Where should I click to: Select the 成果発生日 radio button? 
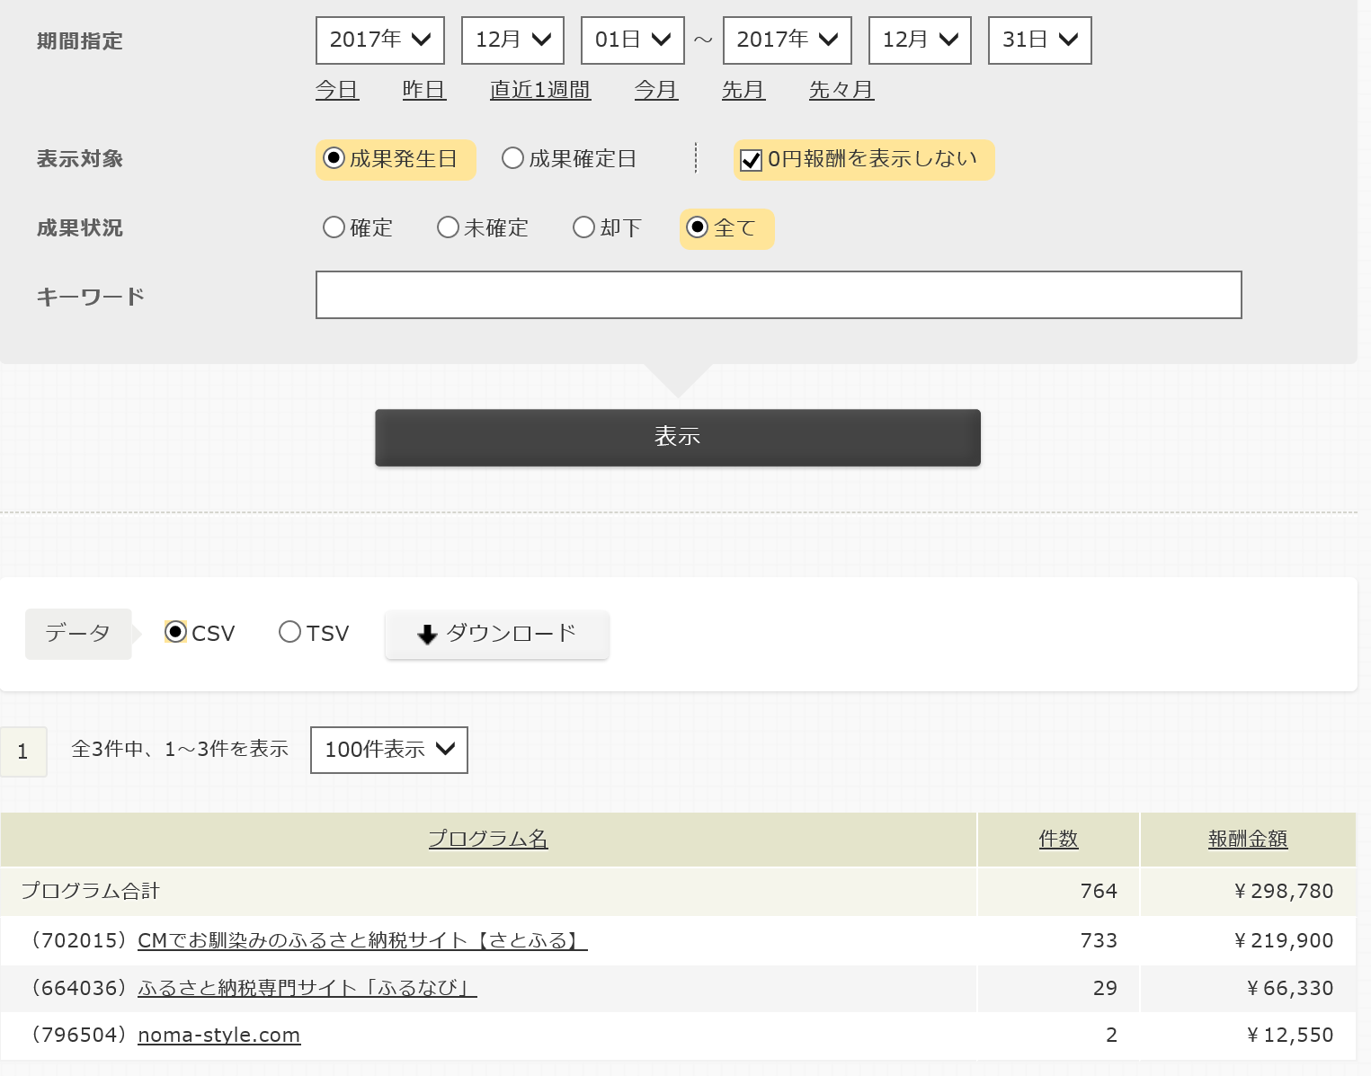coord(334,158)
